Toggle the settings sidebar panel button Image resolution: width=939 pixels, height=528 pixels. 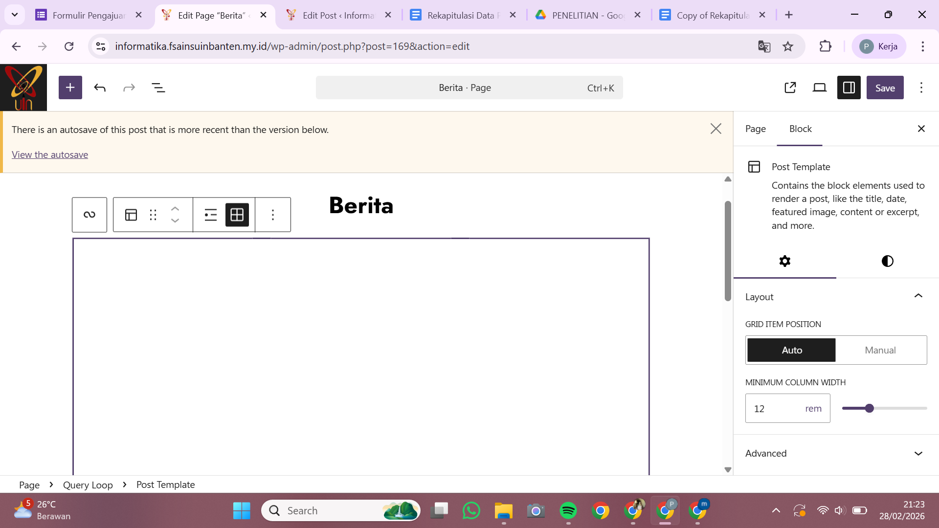click(849, 88)
